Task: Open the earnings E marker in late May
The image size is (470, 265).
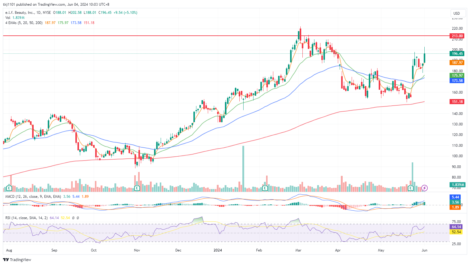Action: pos(411,188)
